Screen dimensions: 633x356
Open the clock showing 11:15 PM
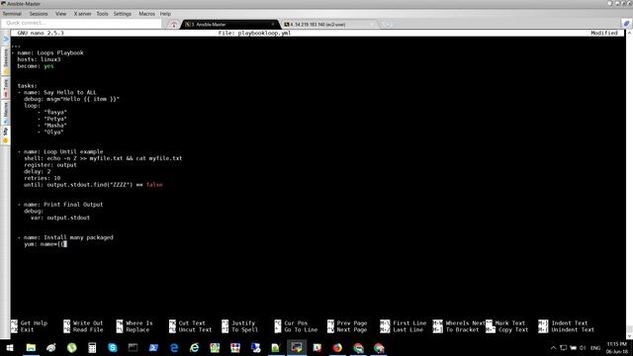[x=617, y=348]
